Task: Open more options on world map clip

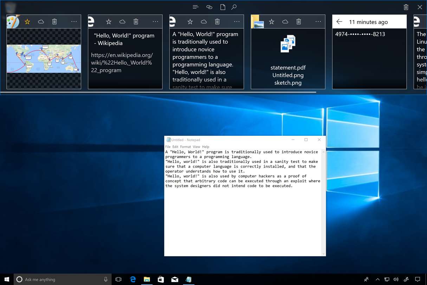Action: pos(74,22)
